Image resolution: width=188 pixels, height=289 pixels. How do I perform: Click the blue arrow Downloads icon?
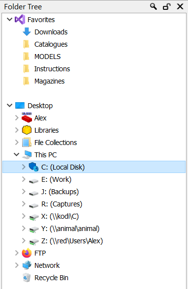pyautogui.click(x=27, y=31)
